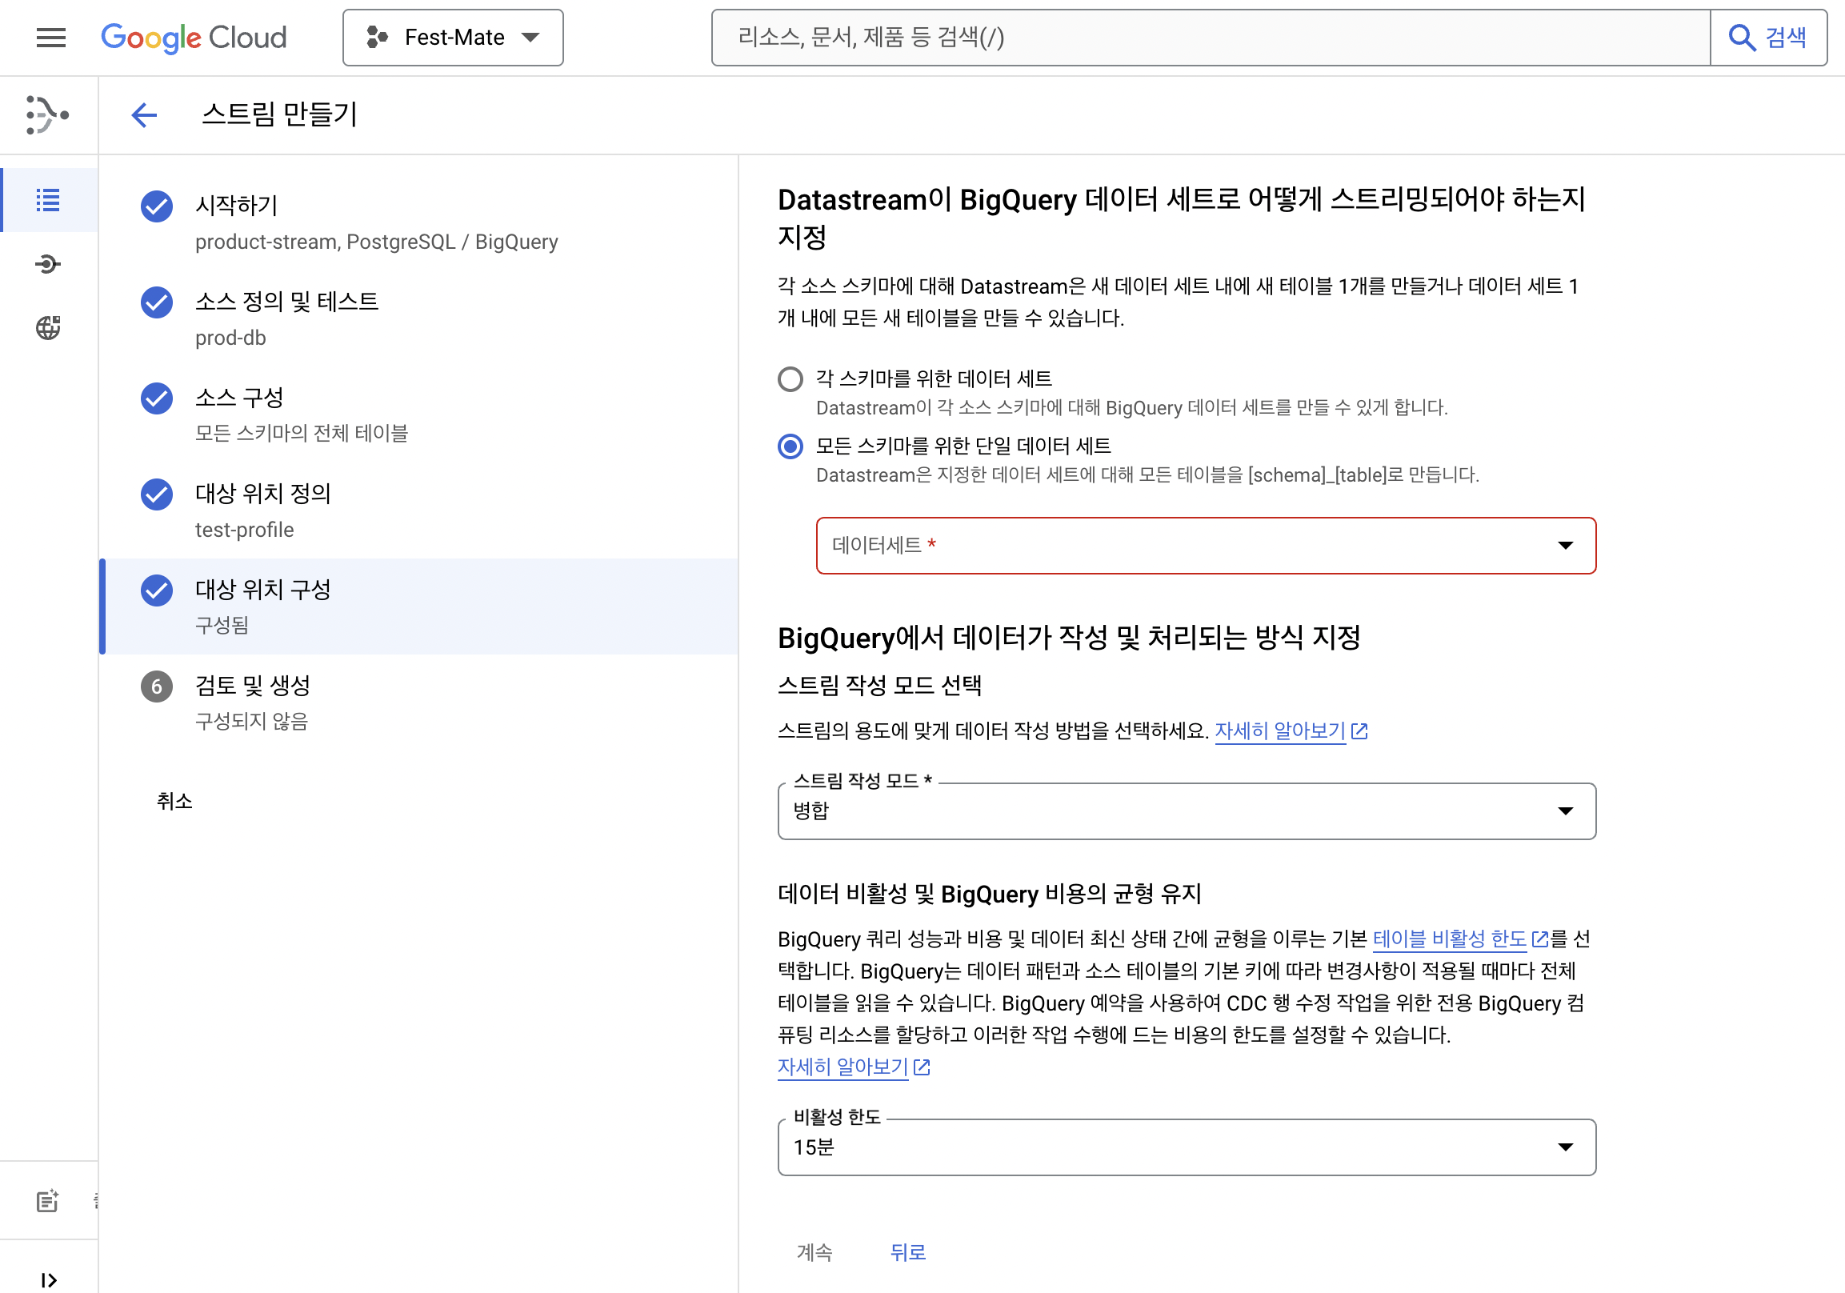Click the Google Cloud logo
This screenshot has height=1293, width=1845.
pos(194,38)
